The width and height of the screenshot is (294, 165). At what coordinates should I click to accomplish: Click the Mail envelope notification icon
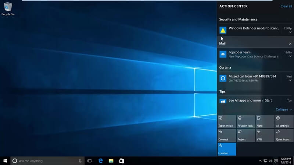coord(223,54)
